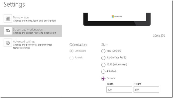Viewport: 173px width, 98px height.
Task: Choose the 4:3 (iPad) size option
Action: 103,72
